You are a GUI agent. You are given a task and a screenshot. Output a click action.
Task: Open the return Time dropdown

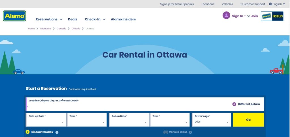click(170, 120)
